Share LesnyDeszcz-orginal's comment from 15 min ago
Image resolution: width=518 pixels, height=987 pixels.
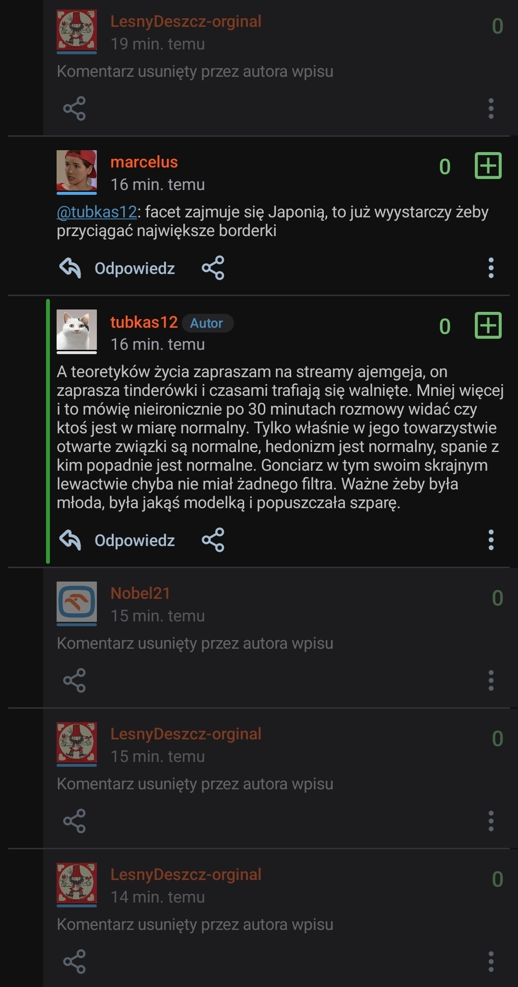coord(74,821)
